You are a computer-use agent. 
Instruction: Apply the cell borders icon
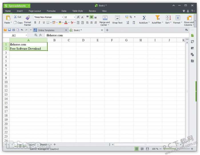pyautogui.click(x=48, y=23)
